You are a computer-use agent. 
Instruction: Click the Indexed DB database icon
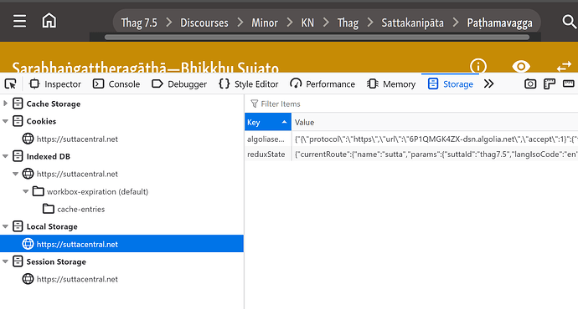[18, 156]
